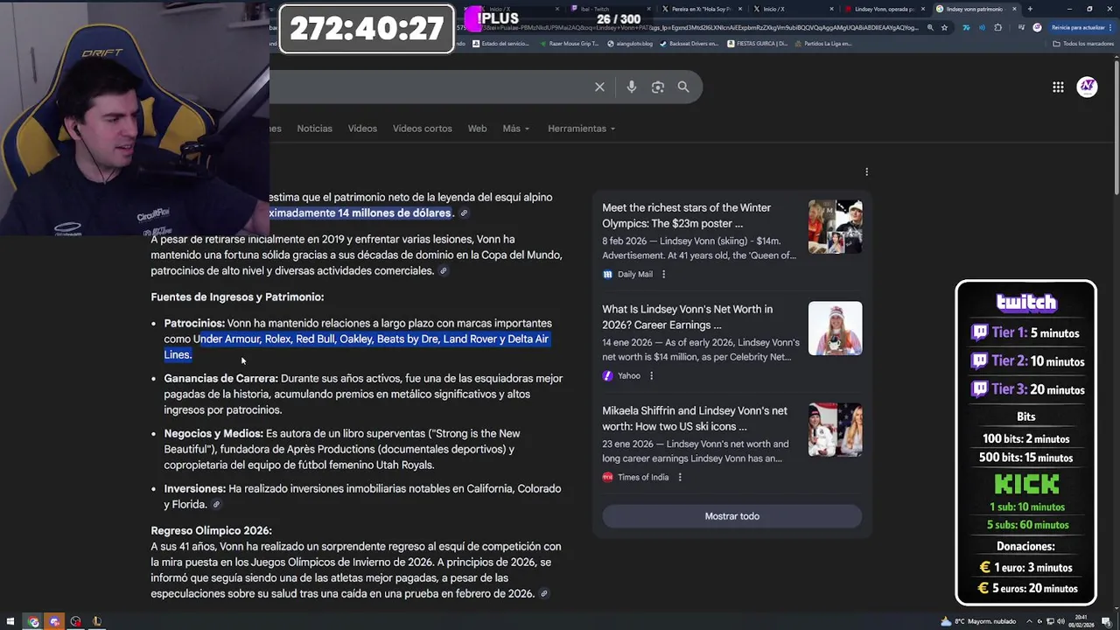Open 'Backseat Drivers en...' bookmark
Viewport: 1120px width, 630px height.
tap(690, 43)
